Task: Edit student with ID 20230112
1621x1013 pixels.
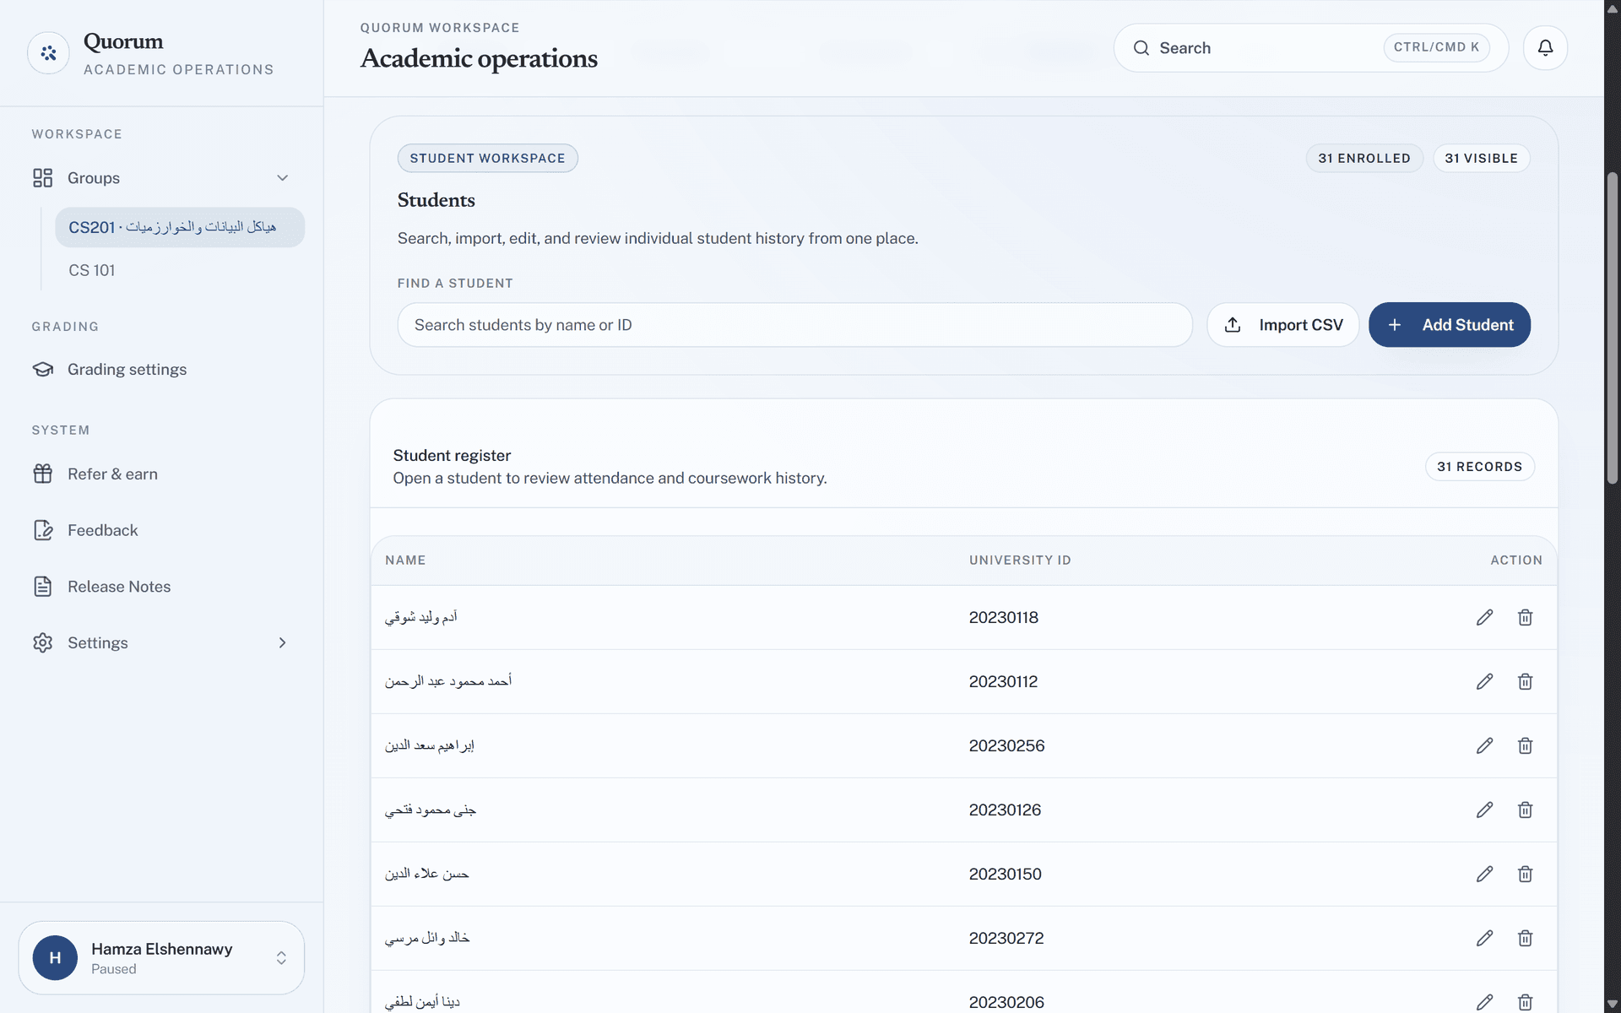Action: coord(1484,681)
